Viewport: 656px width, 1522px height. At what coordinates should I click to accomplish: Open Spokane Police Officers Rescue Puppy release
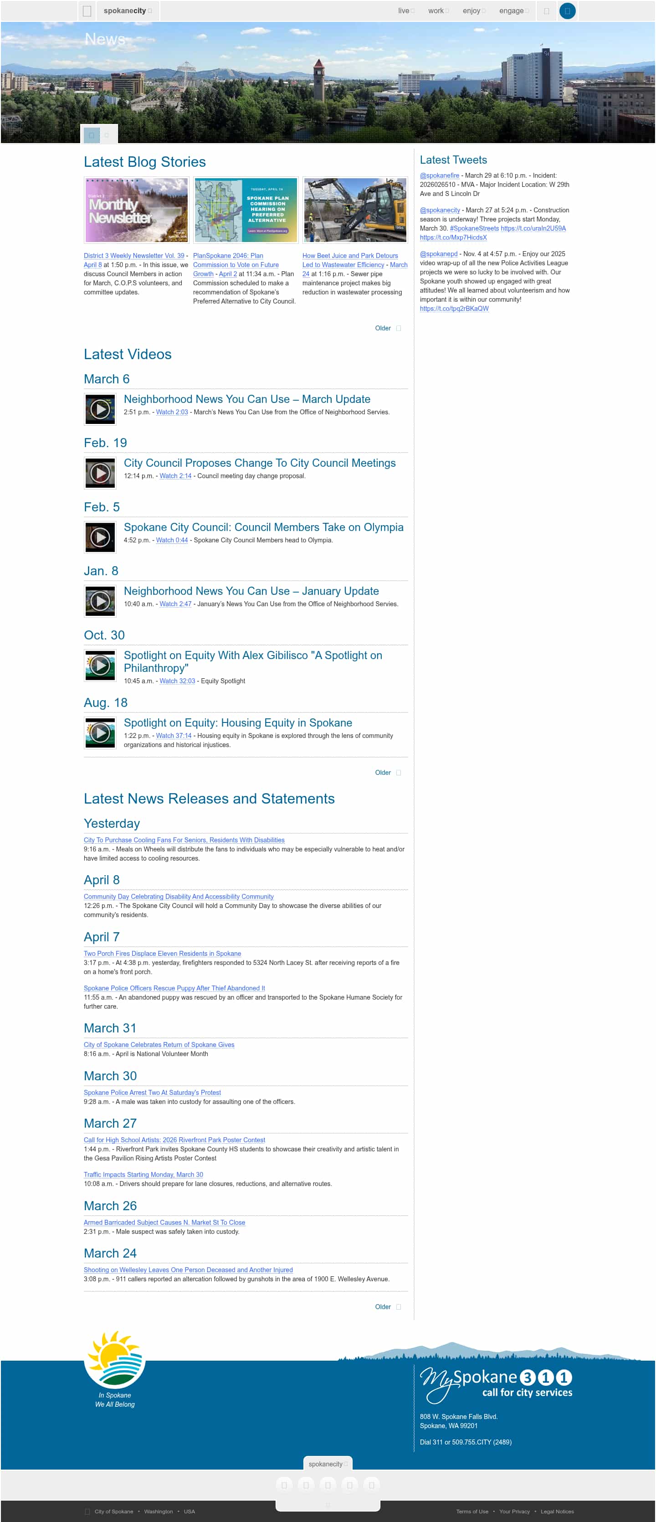pos(174,988)
